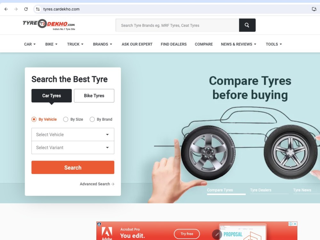Expand the NEWS & REVIEWS menu

pyautogui.click(x=238, y=44)
